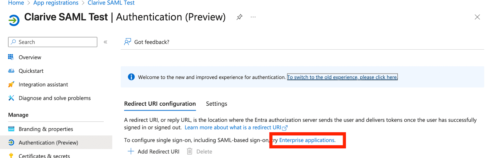Pin the Authentication blade with pin icon

coord(239,17)
